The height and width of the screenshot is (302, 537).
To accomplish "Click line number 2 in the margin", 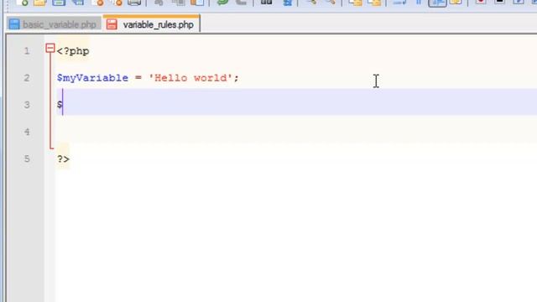I will point(27,78).
